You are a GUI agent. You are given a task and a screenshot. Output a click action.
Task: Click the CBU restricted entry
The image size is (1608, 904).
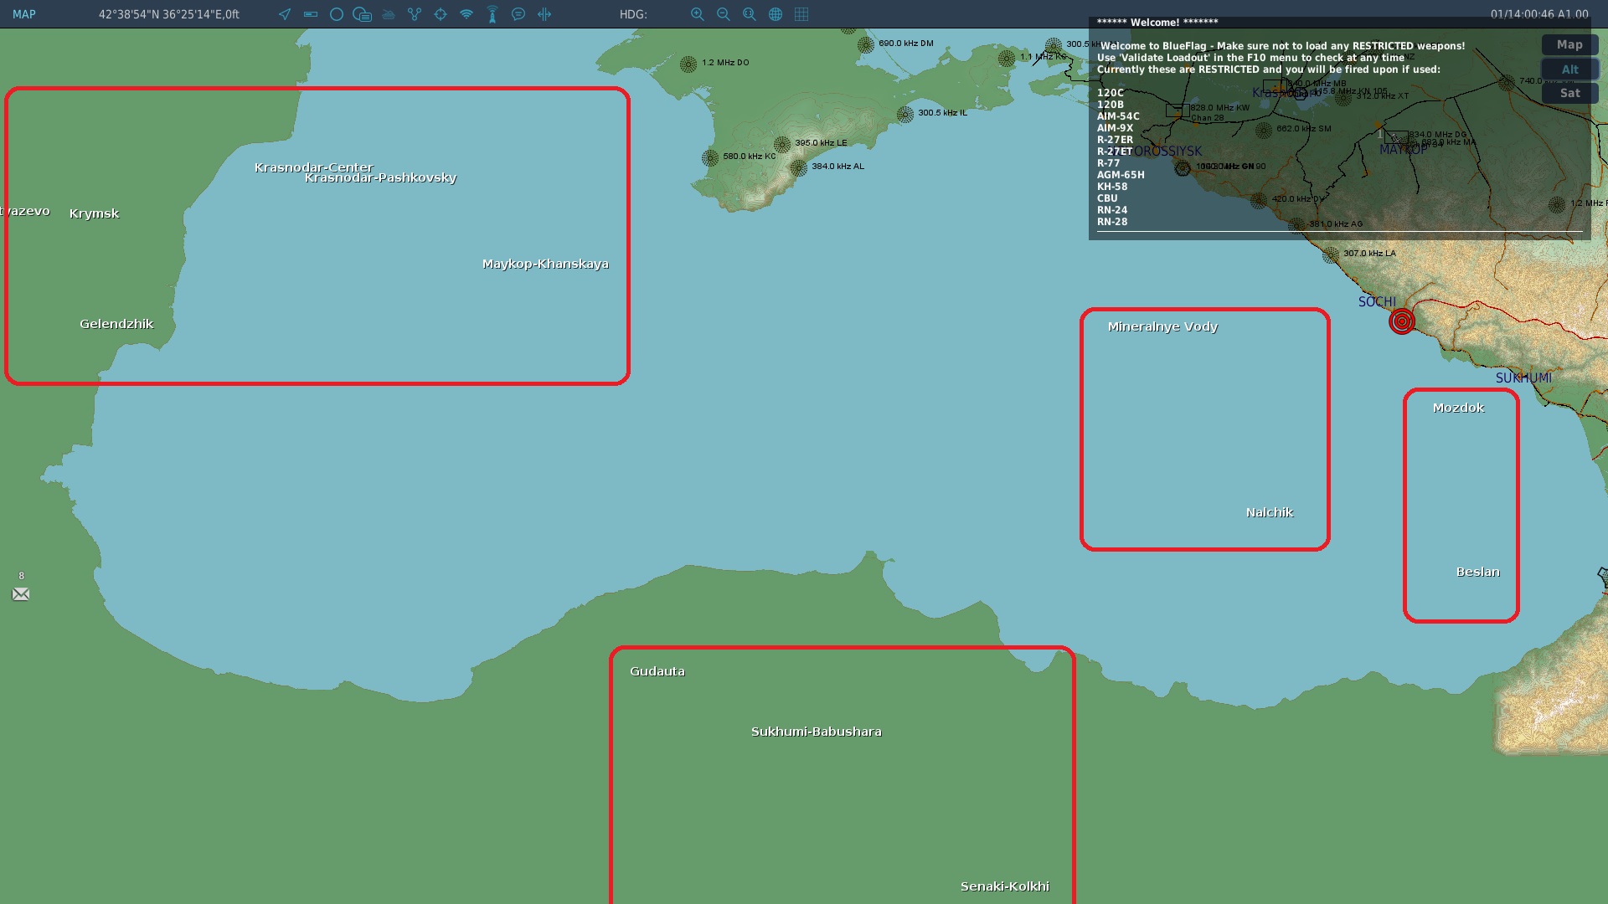coord(1107,198)
